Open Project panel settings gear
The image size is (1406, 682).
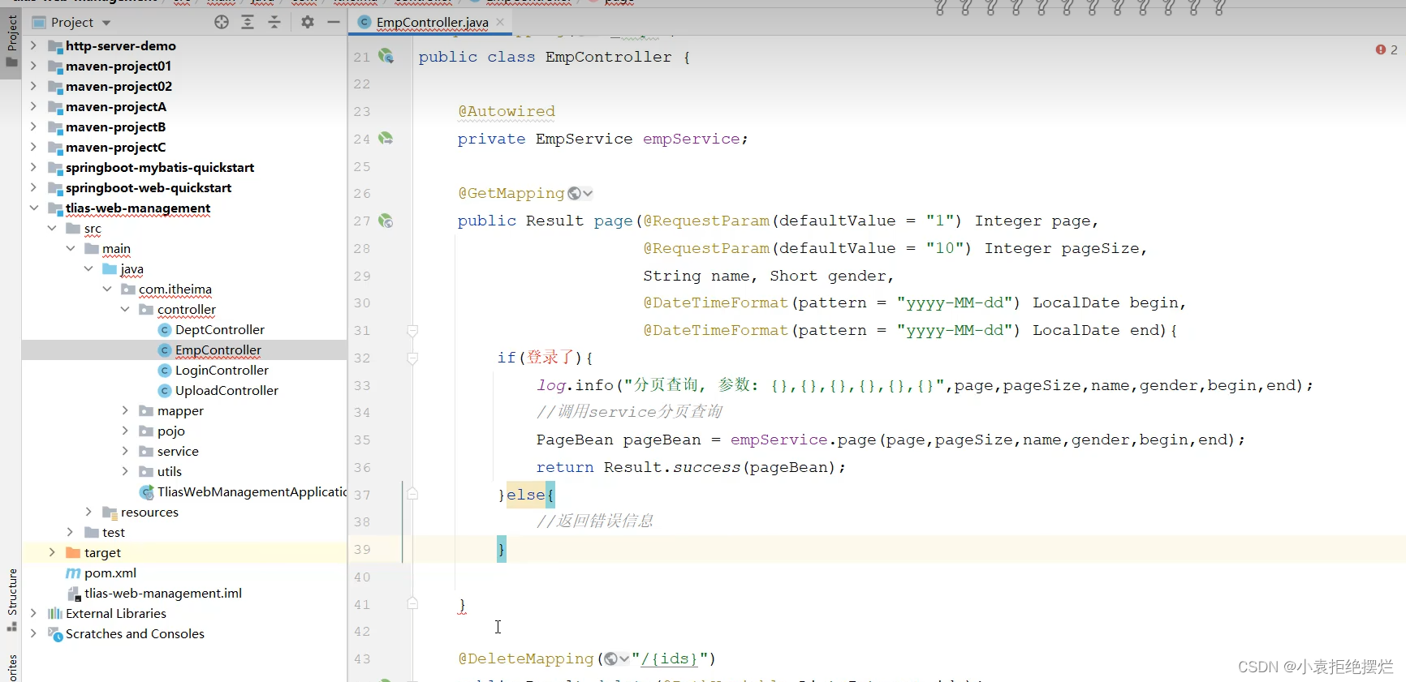[307, 22]
